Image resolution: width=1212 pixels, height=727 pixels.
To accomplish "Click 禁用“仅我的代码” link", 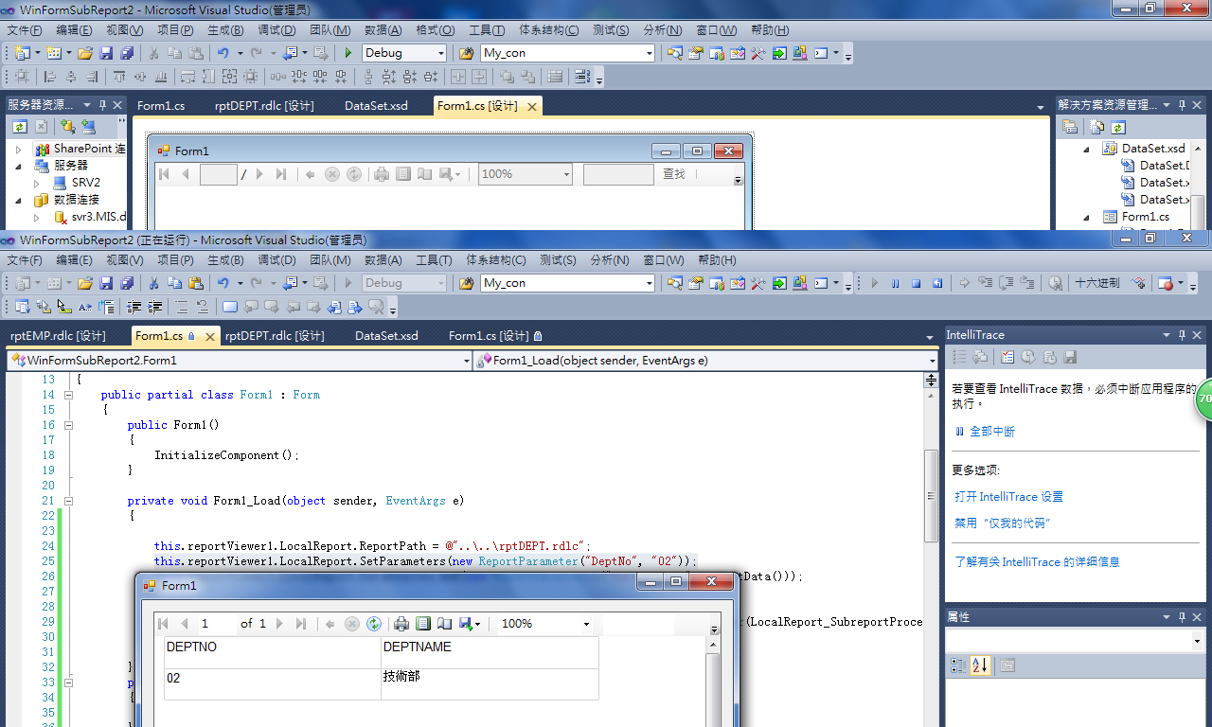I will (x=1003, y=523).
